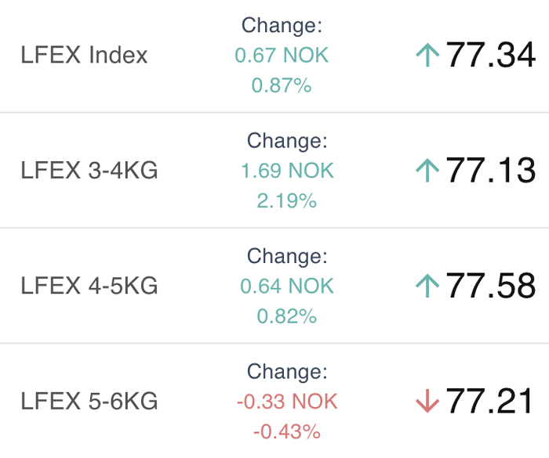The width and height of the screenshot is (549, 458).
Task: Click the red down arrow beside 77.21
Action: click(x=427, y=401)
